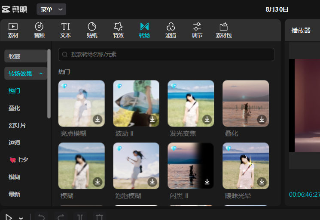Screen dimensions: 320x220
Task: Preview the 暧昧光晕 transition thumbnail
Action: 246,166
